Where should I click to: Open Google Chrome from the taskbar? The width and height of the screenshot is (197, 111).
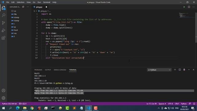click(x=32, y=108)
